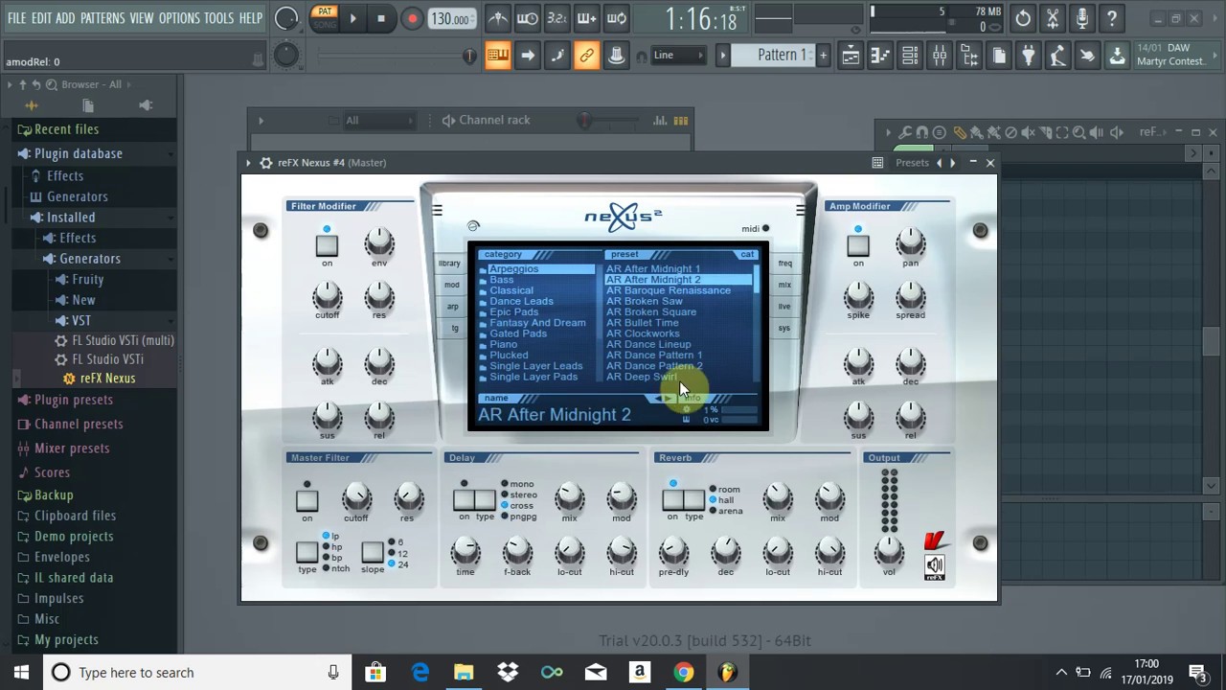Select Bass category in Nexus
This screenshot has width=1226, height=690.
(x=502, y=280)
